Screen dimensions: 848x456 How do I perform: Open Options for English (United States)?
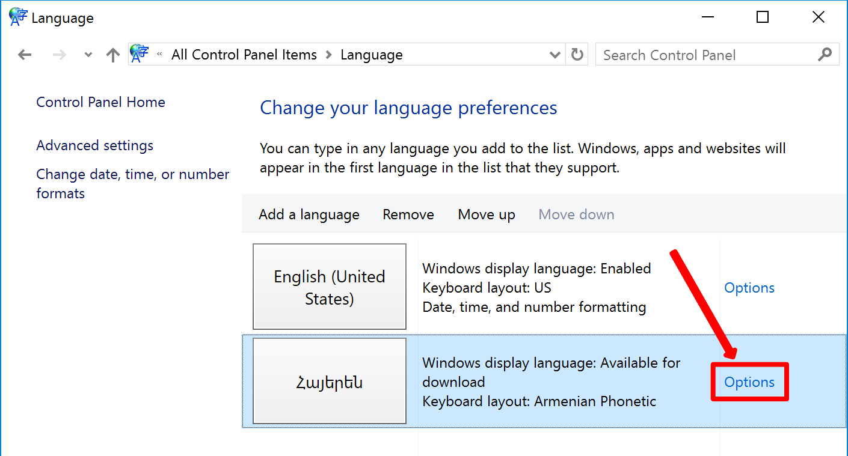[749, 288]
